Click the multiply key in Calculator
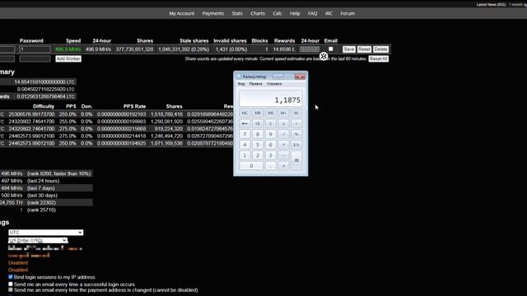This screenshot has height=296, width=527. point(283,145)
